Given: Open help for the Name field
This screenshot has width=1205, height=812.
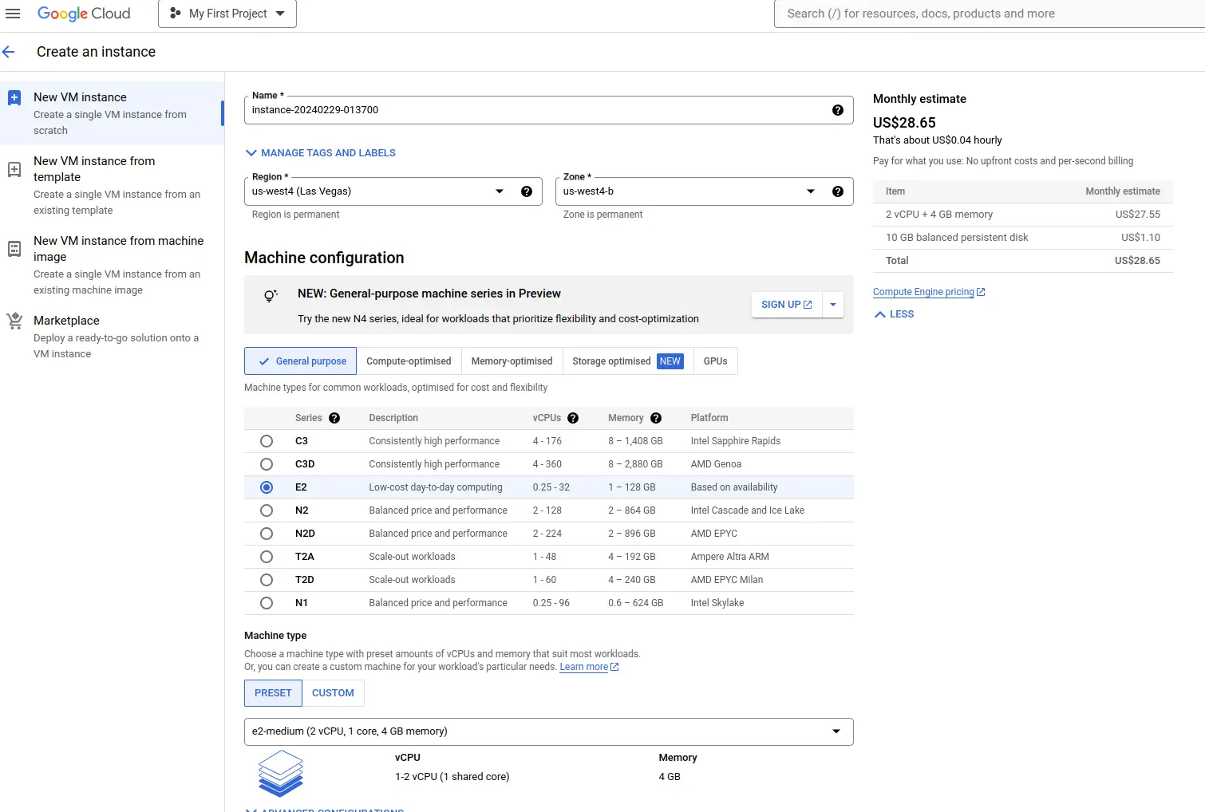Looking at the screenshot, I should click(838, 110).
